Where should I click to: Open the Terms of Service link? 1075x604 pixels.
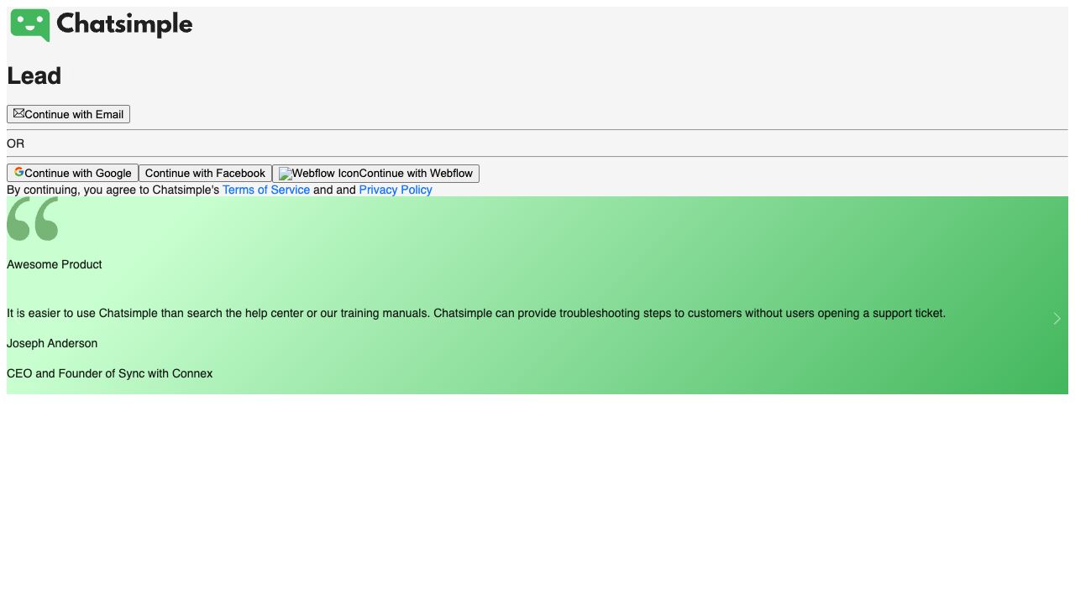pyautogui.click(x=265, y=190)
